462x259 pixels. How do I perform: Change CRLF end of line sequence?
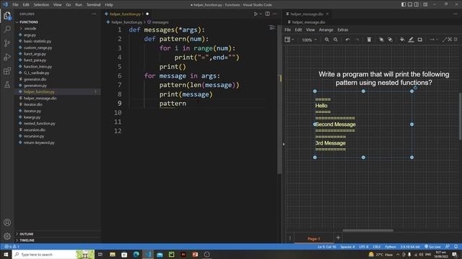(377, 247)
